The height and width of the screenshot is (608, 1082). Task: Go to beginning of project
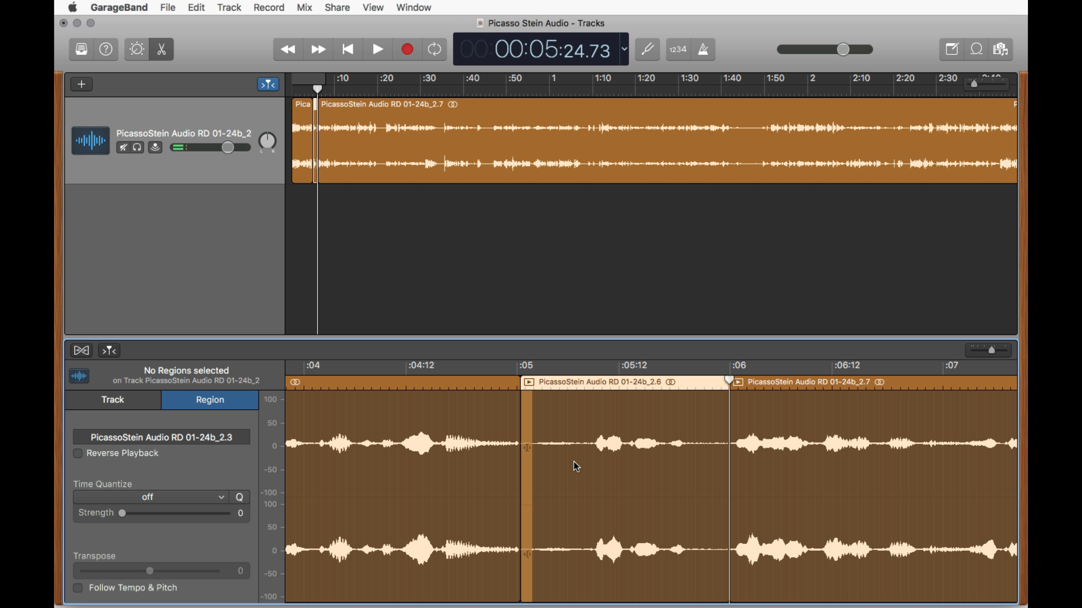[x=348, y=50]
